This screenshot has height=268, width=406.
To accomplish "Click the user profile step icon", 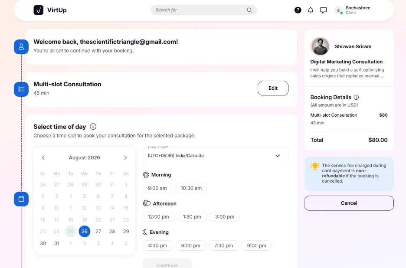I will pyautogui.click(x=21, y=47).
